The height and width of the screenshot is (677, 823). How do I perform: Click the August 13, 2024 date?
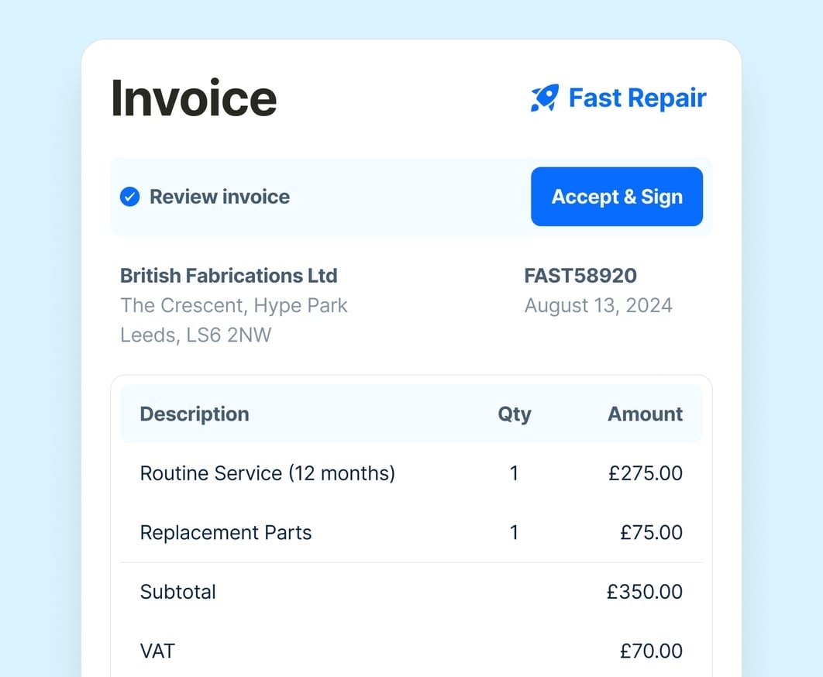(x=598, y=305)
